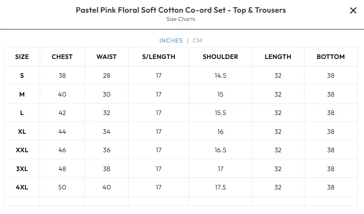This screenshot has width=364, height=214.
Task: Click the SIZE column header
Action: tap(22, 57)
